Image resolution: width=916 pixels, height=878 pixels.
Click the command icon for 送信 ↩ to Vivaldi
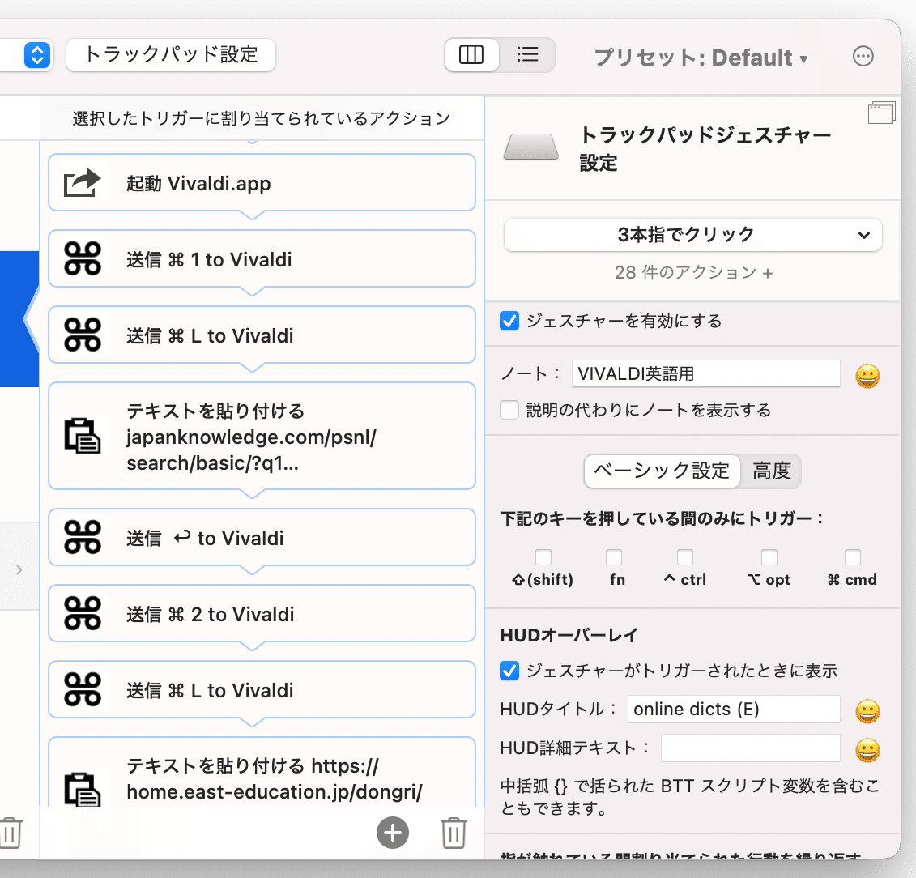point(83,538)
